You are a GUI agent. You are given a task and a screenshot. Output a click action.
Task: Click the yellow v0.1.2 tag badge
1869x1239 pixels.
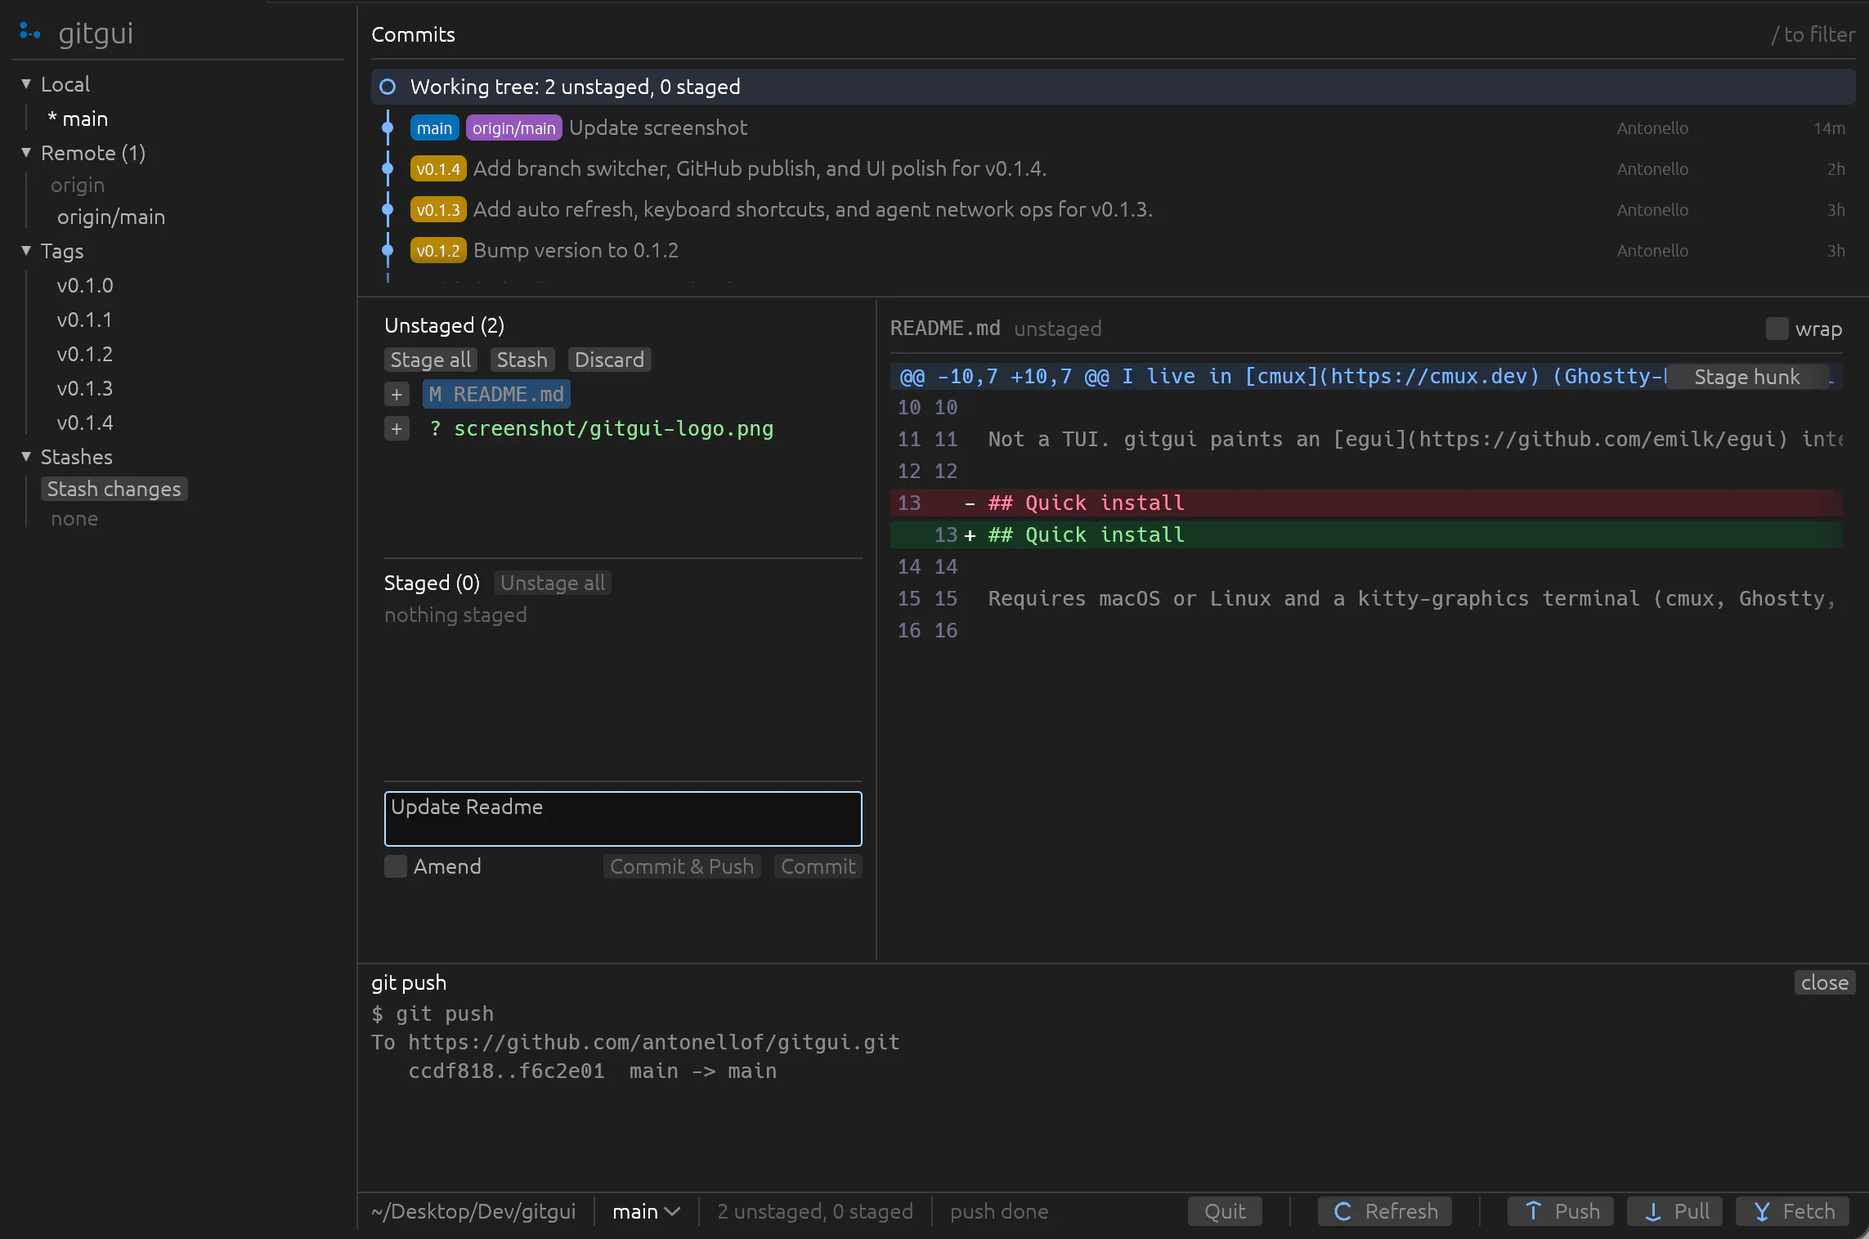click(438, 251)
